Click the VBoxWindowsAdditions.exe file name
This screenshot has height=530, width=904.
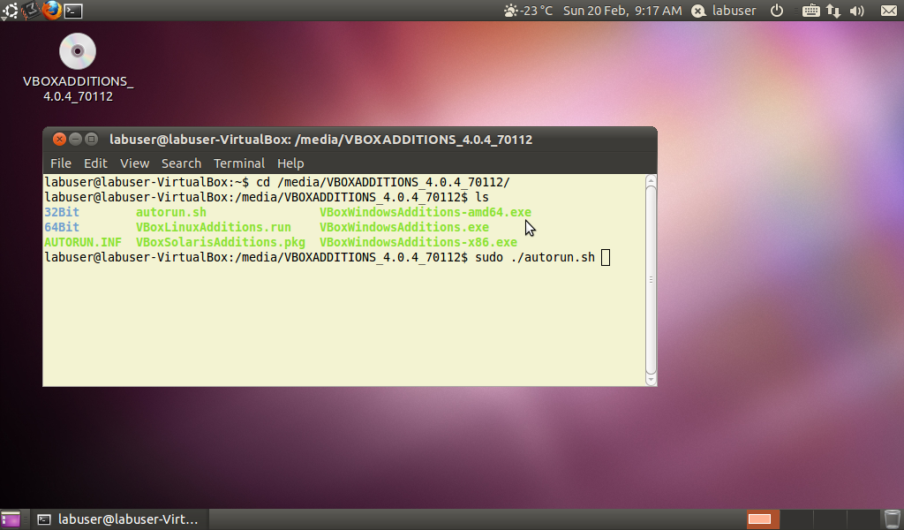point(404,227)
